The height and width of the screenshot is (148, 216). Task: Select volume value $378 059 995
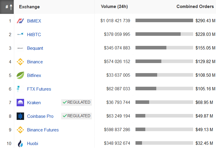click(x=117, y=34)
